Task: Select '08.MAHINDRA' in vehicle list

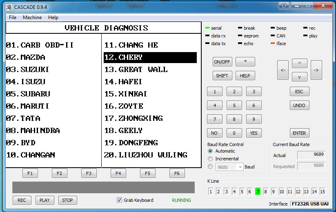Action: (33, 131)
